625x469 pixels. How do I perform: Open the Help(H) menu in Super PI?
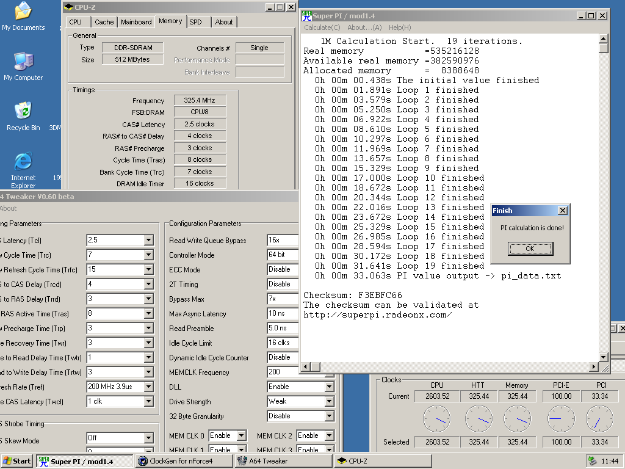coord(400,27)
